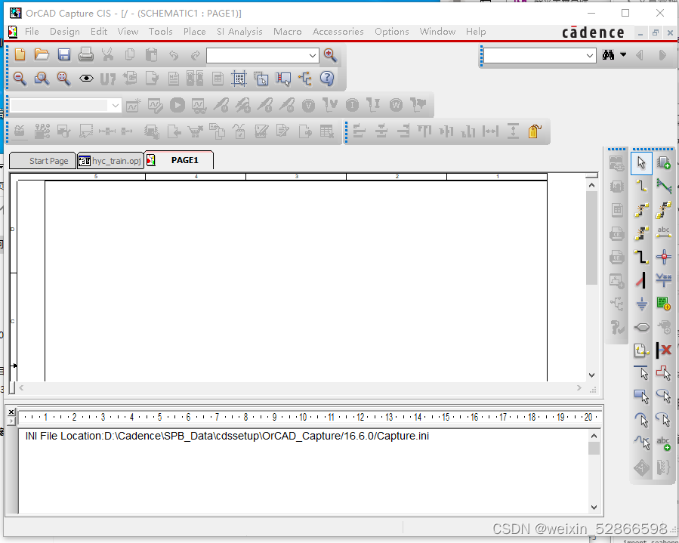Select the Place Net Alias tool
The height and width of the screenshot is (543, 679).
tap(663, 233)
